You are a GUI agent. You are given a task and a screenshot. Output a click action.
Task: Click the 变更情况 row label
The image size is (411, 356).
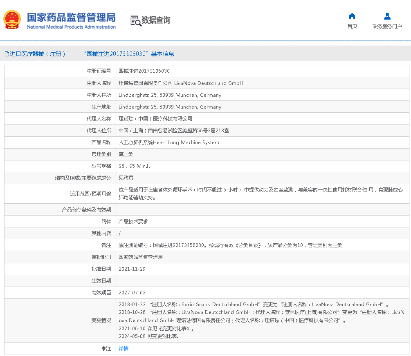click(101, 320)
